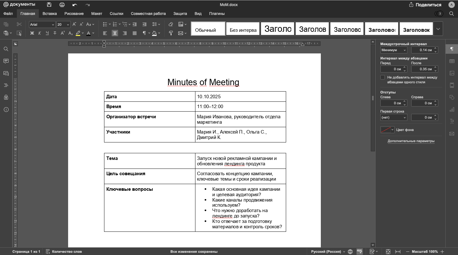Select the Text Art settings icon
Screen dimensions: 458x255
coord(452,121)
